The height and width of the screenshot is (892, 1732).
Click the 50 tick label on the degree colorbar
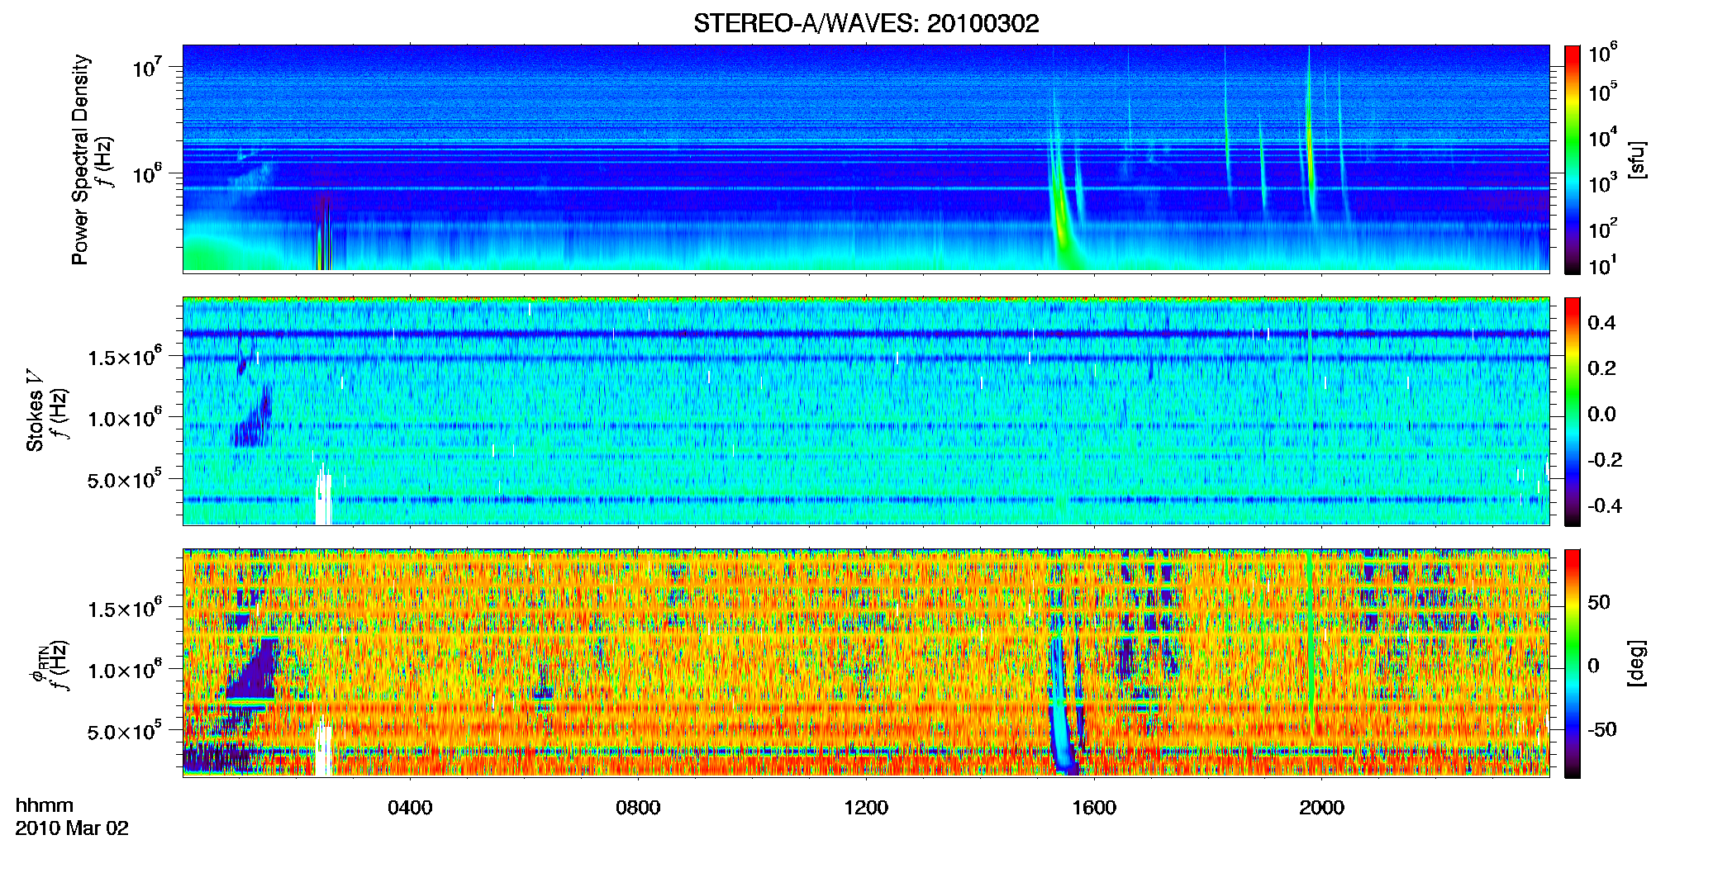tap(1599, 602)
